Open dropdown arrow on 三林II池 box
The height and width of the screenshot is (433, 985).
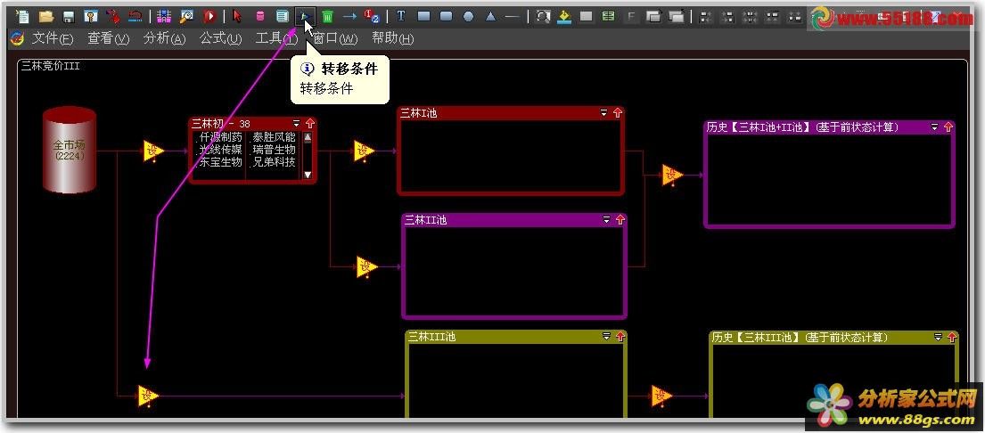pos(607,220)
